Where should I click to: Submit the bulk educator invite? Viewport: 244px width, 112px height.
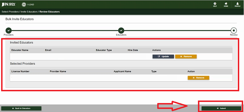[x=221, y=108]
